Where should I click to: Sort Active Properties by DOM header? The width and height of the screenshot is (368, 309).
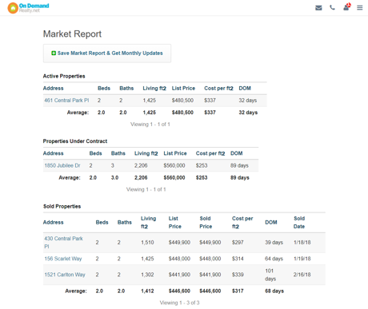(245, 89)
